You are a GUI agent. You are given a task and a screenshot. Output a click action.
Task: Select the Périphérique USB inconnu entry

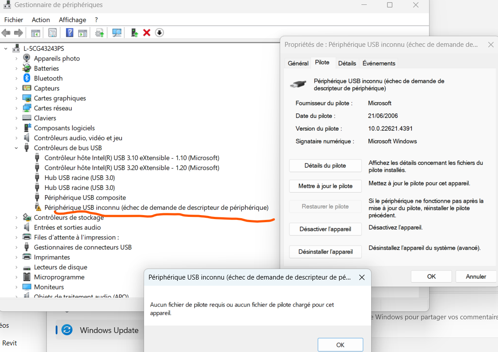pos(156,207)
